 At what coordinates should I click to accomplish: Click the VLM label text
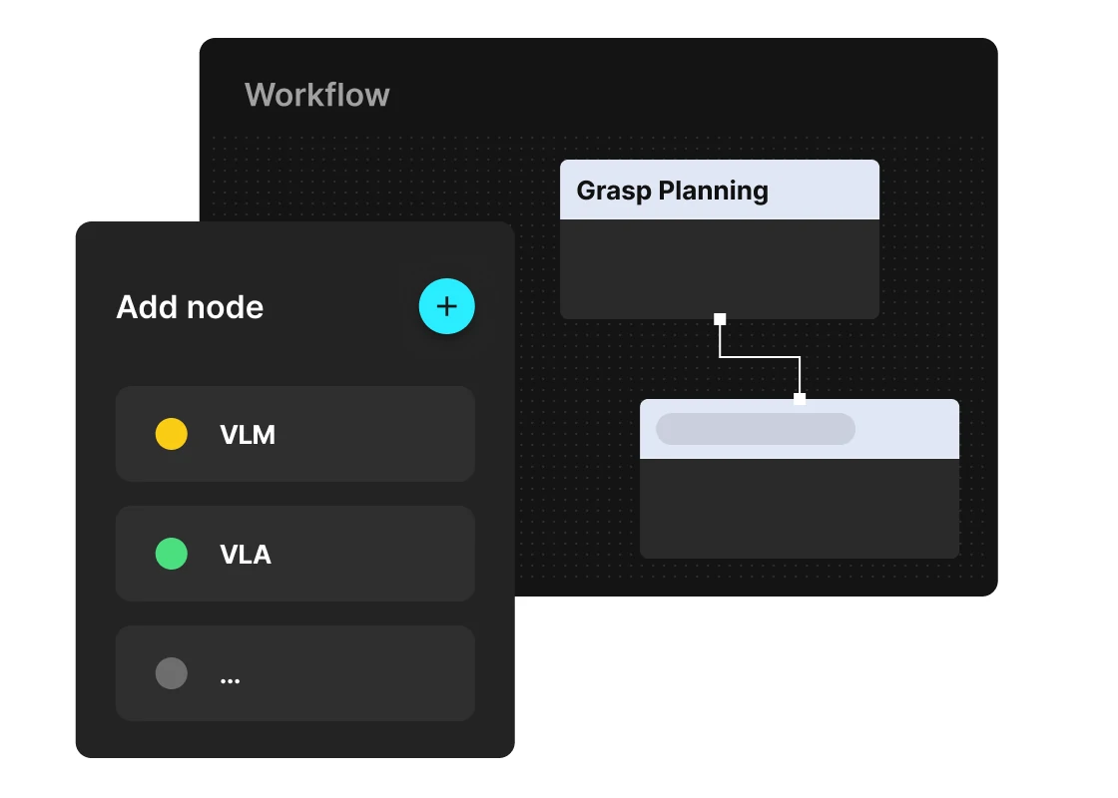248,435
